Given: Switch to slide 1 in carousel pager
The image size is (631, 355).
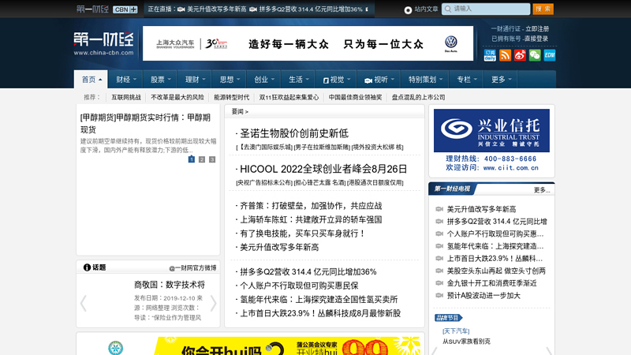Looking at the screenshot, I should click(x=192, y=159).
